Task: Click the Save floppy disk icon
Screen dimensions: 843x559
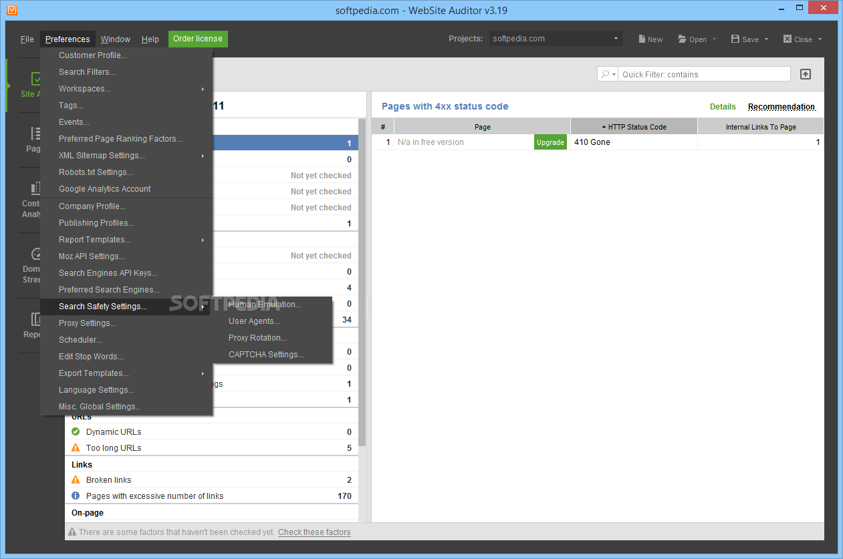Action: 735,39
